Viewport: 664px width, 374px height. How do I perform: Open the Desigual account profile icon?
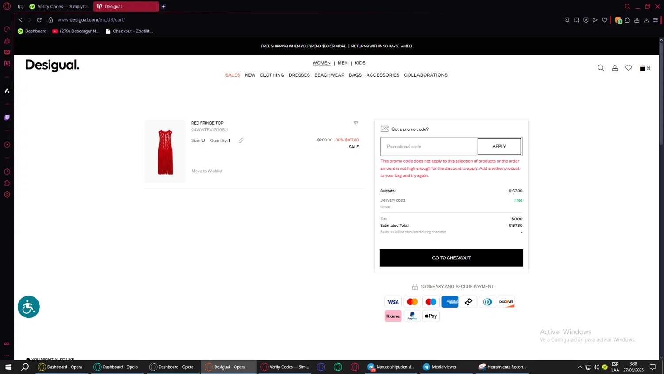point(615,68)
